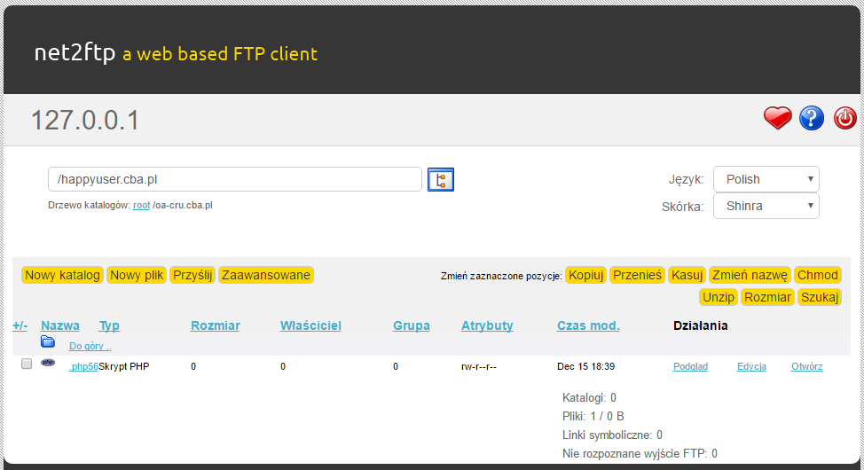Click the Edycja edit link
This screenshot has width=864, height=470.
[751, 366]
